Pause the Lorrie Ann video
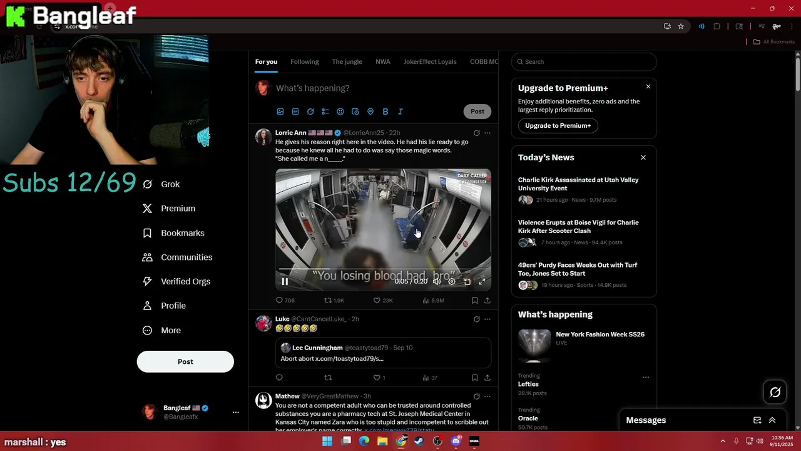This screenshot has height=451, width=801. click(285, 282)
